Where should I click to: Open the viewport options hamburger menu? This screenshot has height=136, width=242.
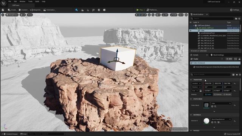(x=3, y=15)
